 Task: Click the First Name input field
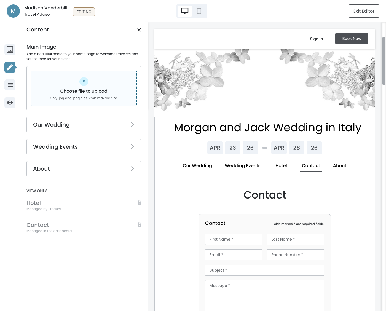click(234, 239)
